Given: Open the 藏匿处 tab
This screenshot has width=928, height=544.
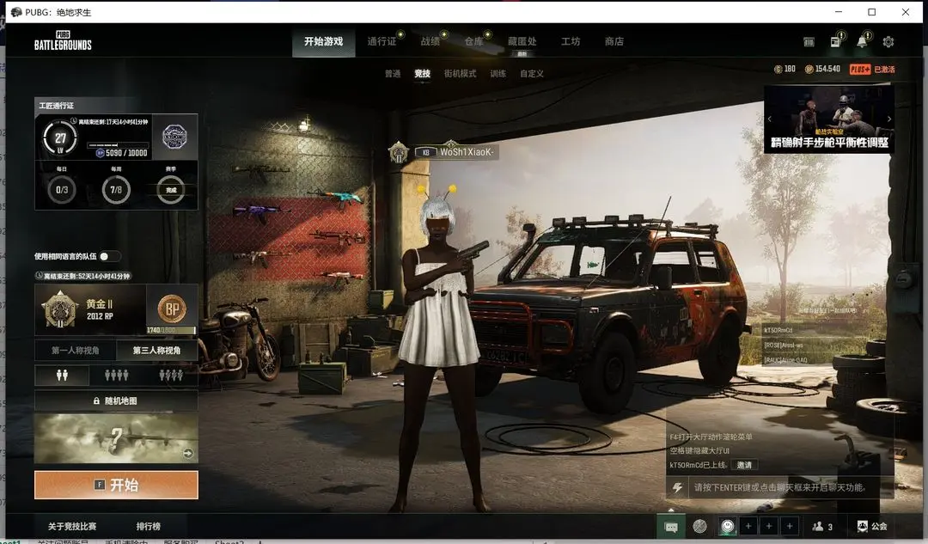Looking at the screenshot, I should click(522, 41).
